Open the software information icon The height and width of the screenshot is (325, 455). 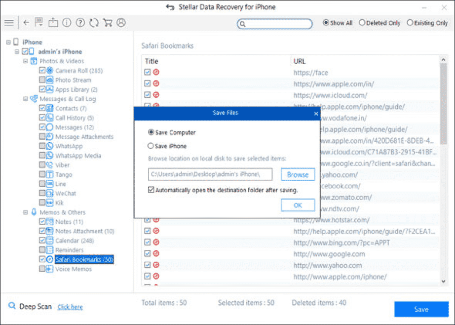(x=67, y=23)
